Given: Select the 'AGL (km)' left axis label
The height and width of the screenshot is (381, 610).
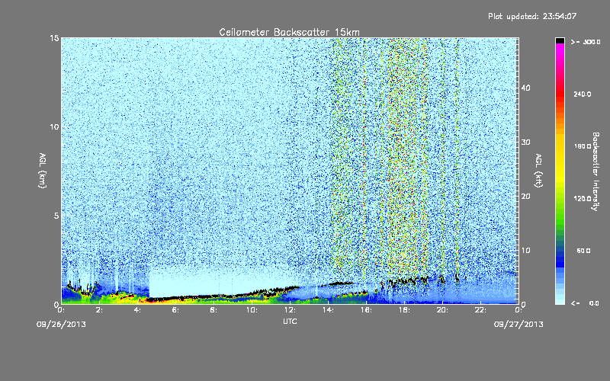Looking at the screenshot, I should coord(43,170).
